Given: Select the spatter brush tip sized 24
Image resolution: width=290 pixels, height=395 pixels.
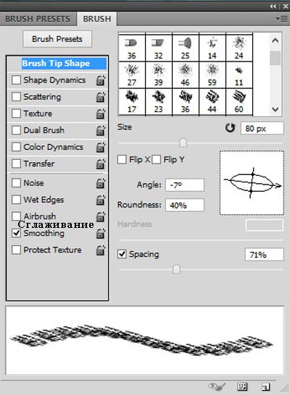Looking at the screenshot, I should pos(239,47).
